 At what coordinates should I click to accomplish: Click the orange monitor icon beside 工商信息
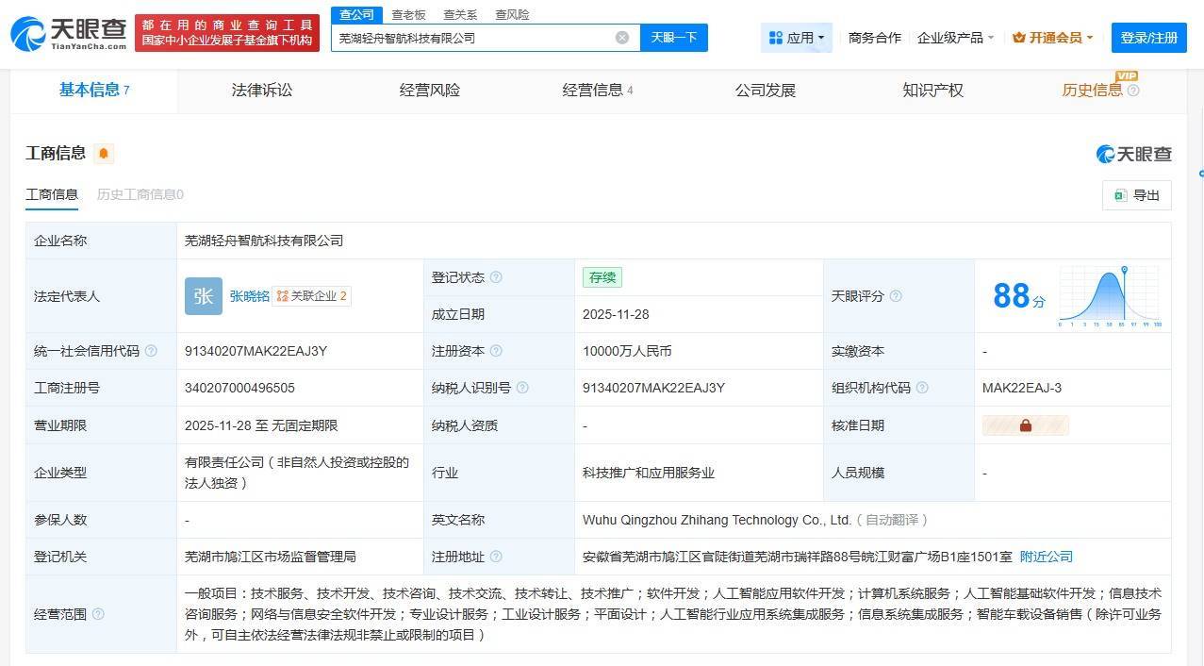(x=104, y=152)
